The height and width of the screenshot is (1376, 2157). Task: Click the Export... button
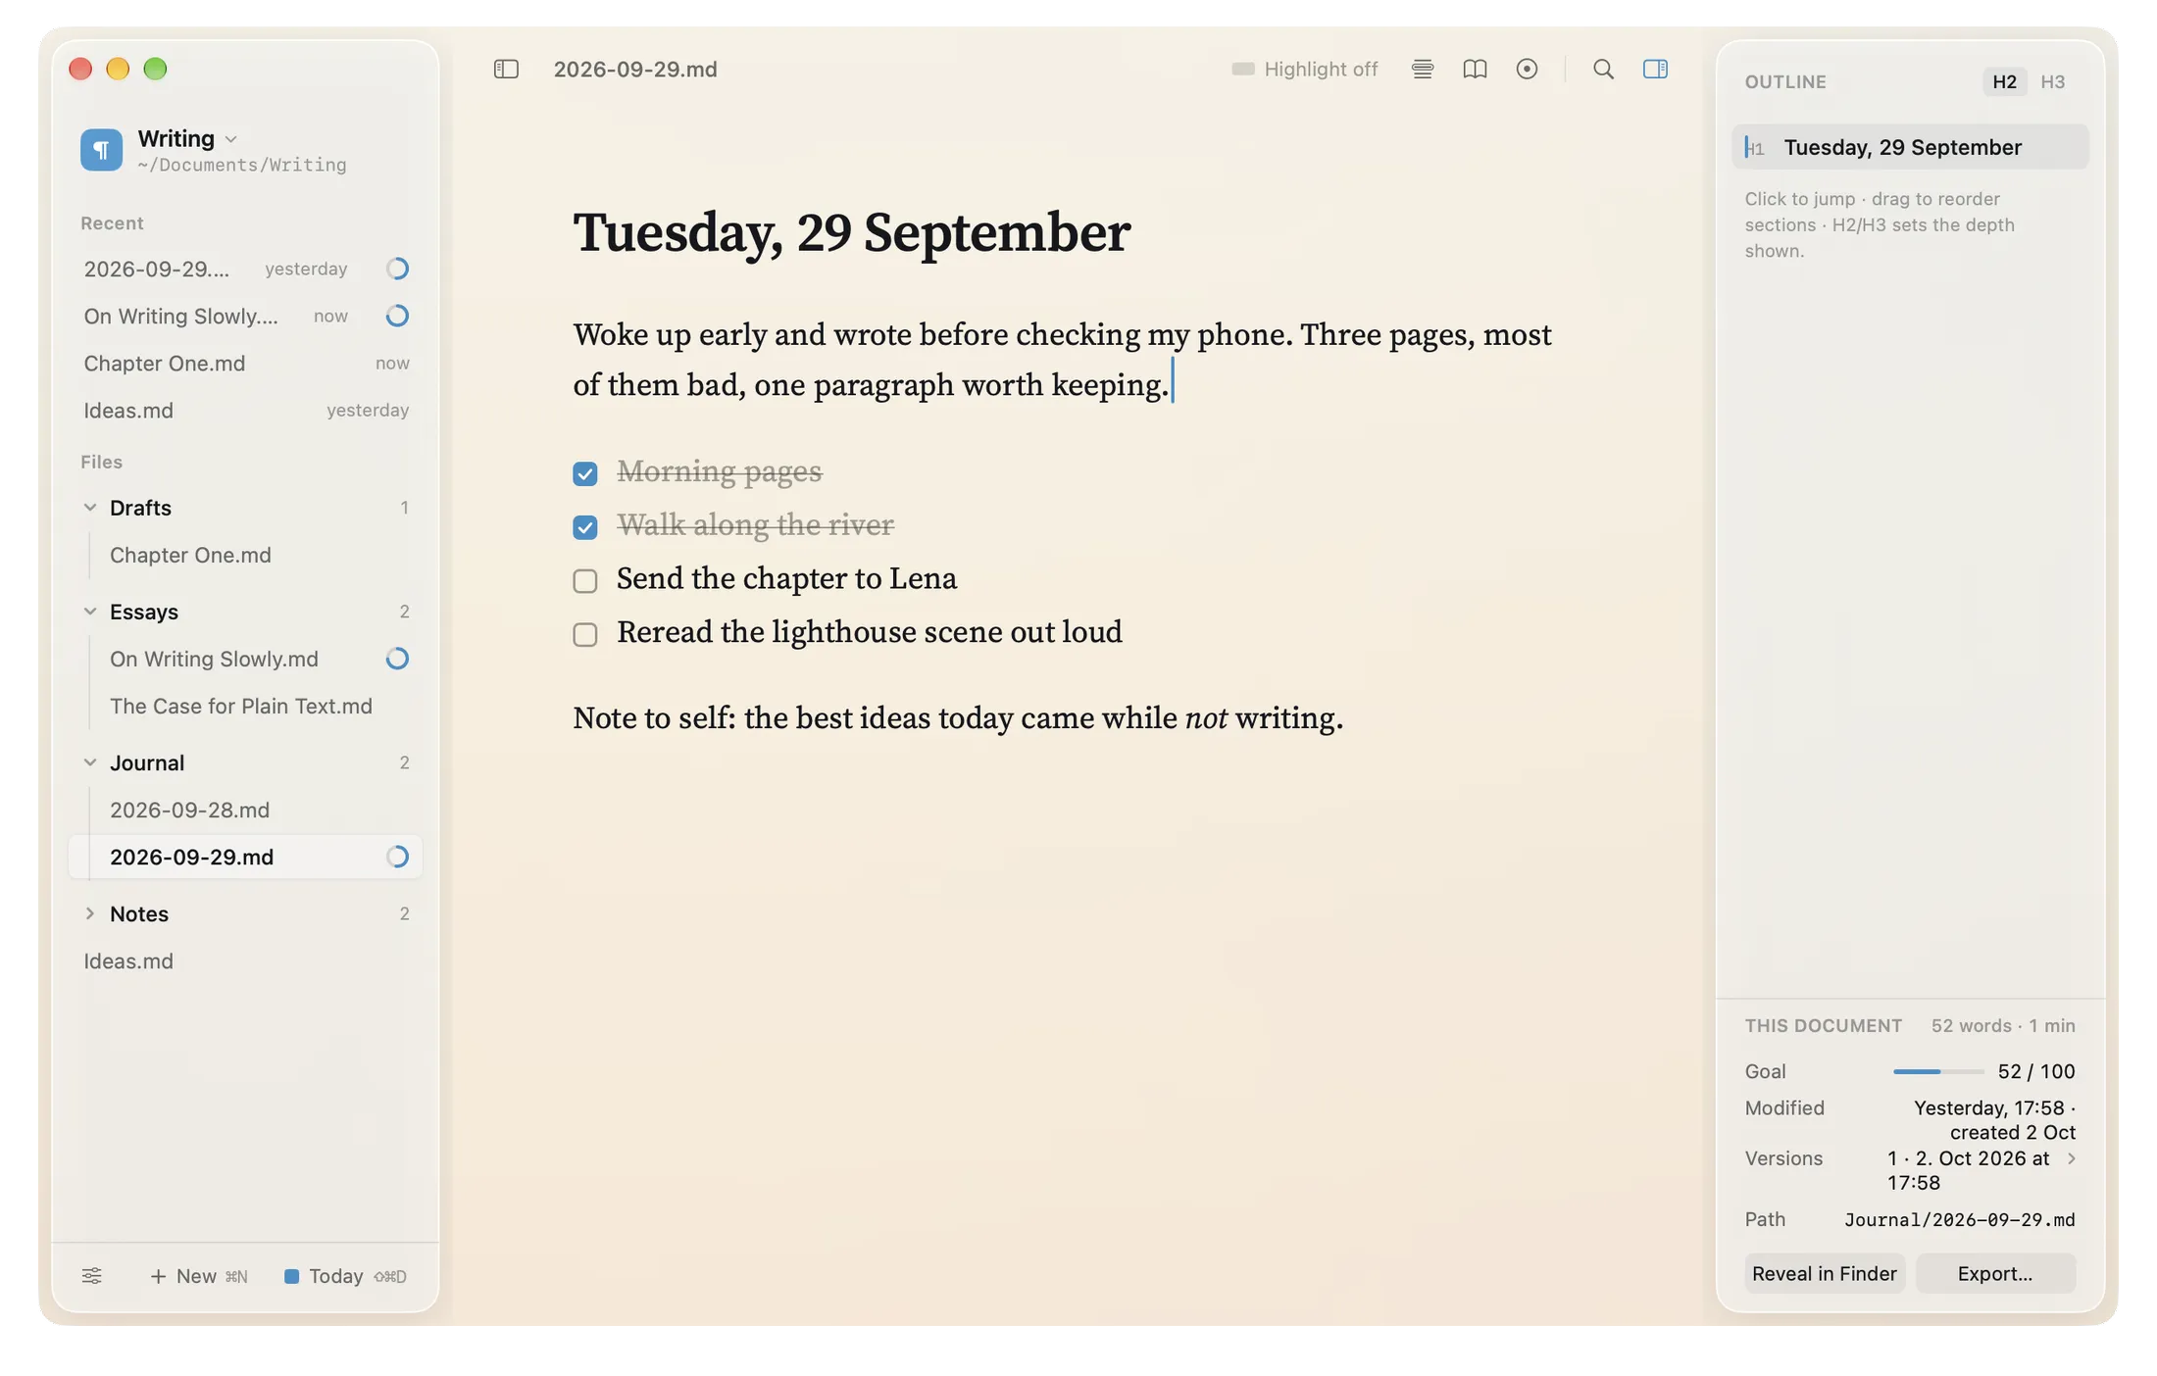(1995, 1273)
